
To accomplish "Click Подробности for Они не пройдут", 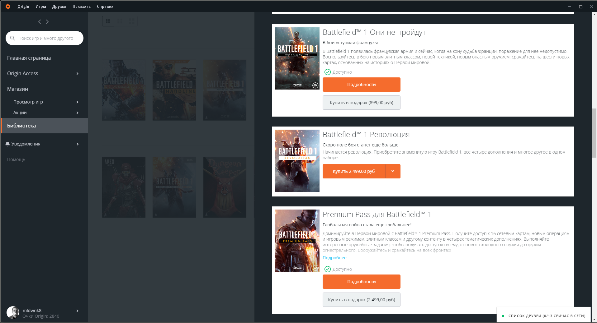I will pos(362,85).
